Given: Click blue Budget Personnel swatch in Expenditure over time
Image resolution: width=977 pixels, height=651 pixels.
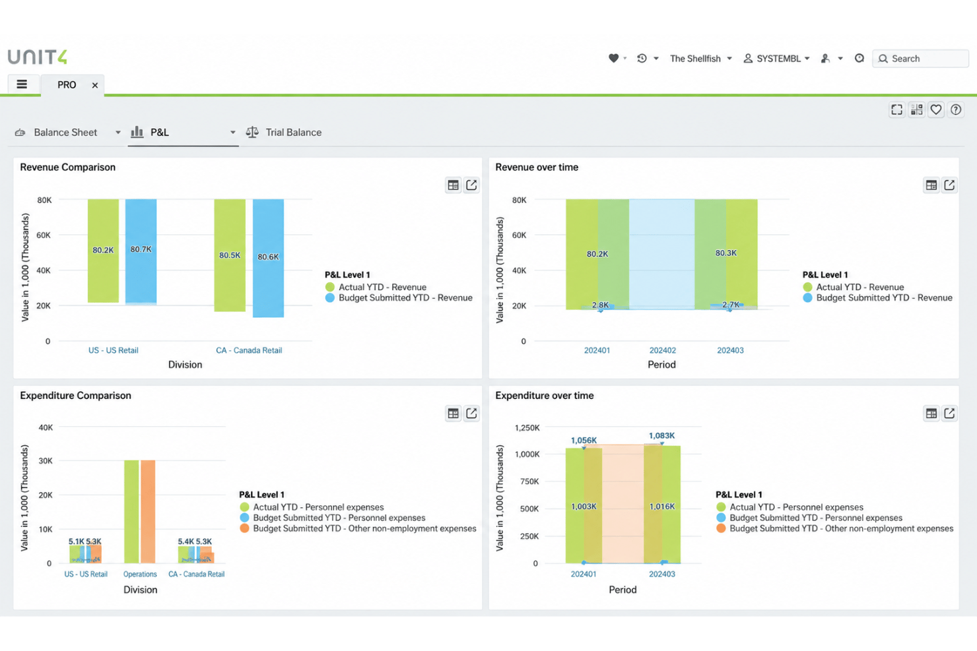Looking at the screenshot, I should 721,518.
